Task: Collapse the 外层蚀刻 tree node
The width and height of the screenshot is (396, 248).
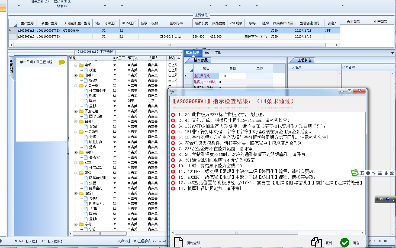Action: 76,132
